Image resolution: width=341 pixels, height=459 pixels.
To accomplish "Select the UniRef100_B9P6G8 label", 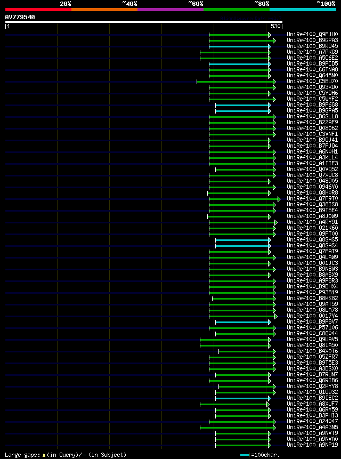I will tap(312, 105).
